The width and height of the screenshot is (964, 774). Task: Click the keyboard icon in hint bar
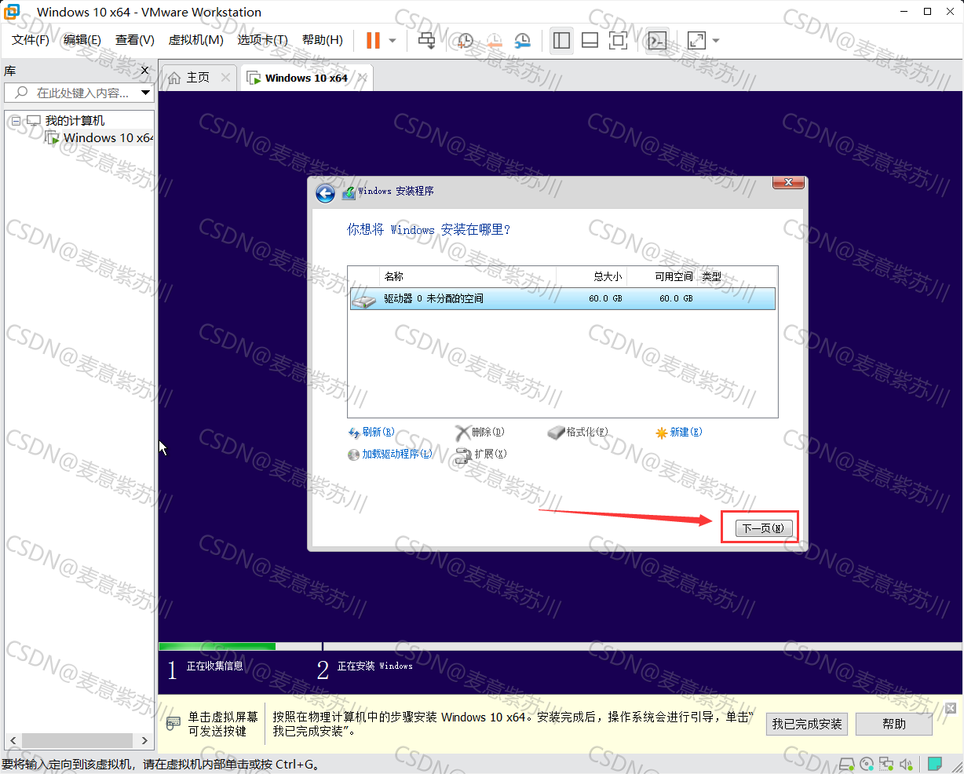173,723
